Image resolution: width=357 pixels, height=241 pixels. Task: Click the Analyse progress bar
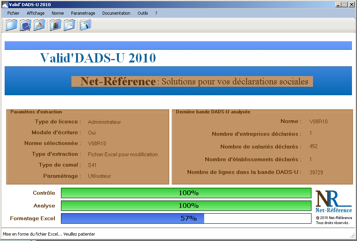point(186,206)
